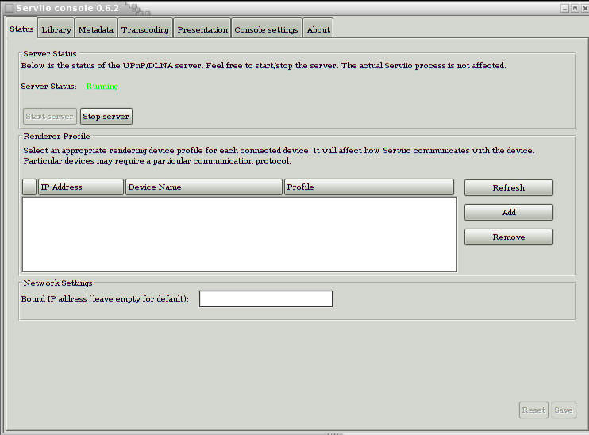Click the Bound IP address label text

(x=105, y=299)
